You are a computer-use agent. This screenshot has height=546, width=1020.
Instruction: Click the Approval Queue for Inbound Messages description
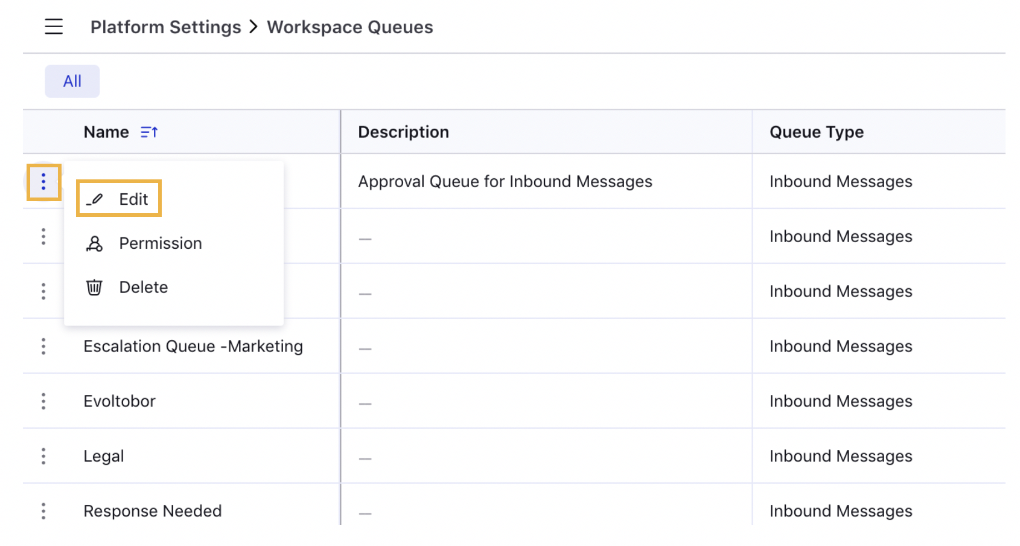(505, 182)
